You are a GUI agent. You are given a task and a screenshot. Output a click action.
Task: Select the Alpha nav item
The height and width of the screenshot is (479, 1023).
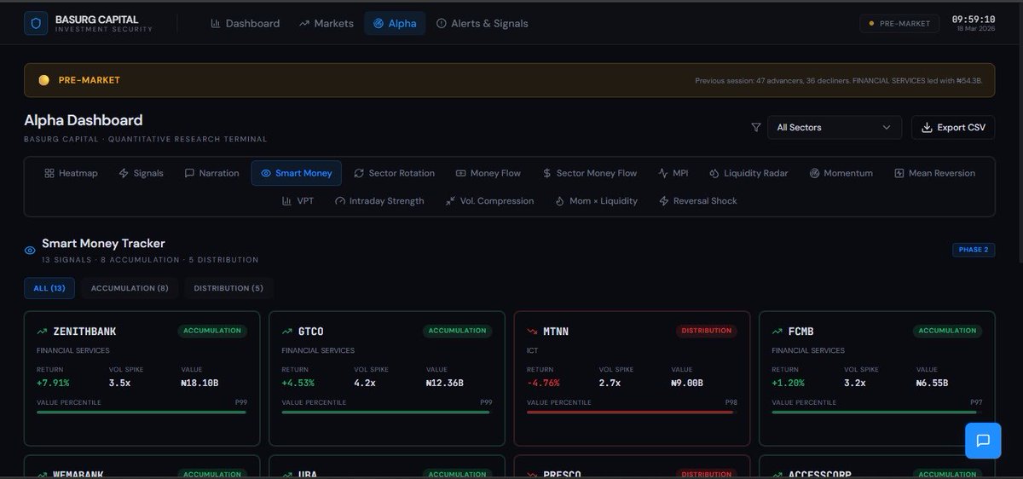point(395,23)
